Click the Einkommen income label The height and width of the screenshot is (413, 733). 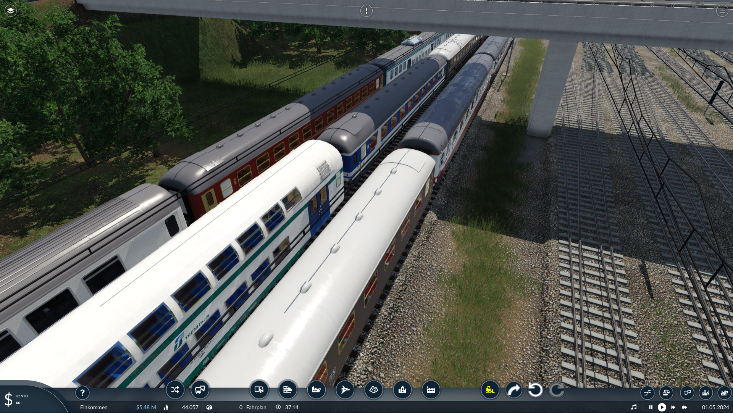point(94,407)
